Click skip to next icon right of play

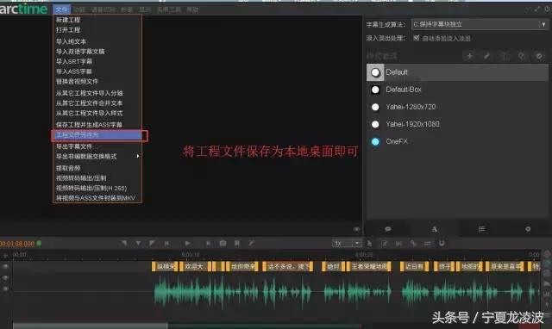(x=208, y=243)
